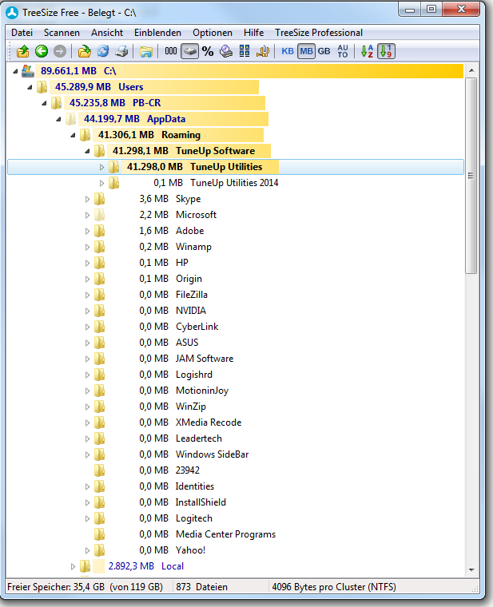Open the Einblenden menu
493x607 pixels.
157,33
